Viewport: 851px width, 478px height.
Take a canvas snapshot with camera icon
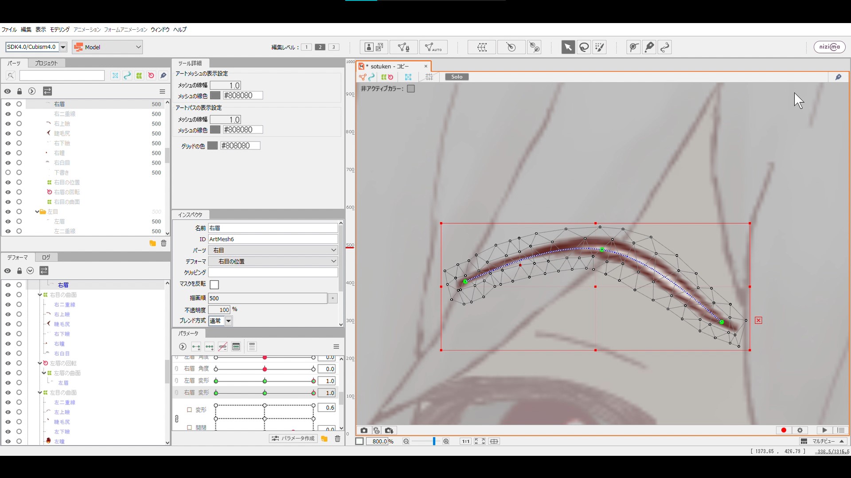(364, 431)
